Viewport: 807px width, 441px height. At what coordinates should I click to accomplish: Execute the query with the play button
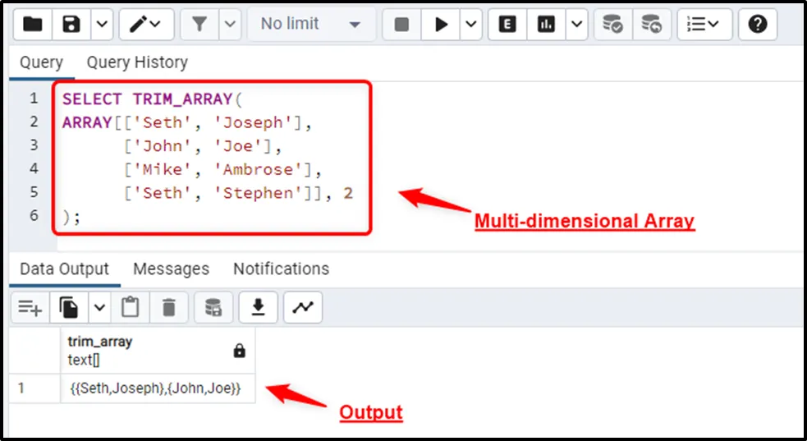(x=442, y=25)
